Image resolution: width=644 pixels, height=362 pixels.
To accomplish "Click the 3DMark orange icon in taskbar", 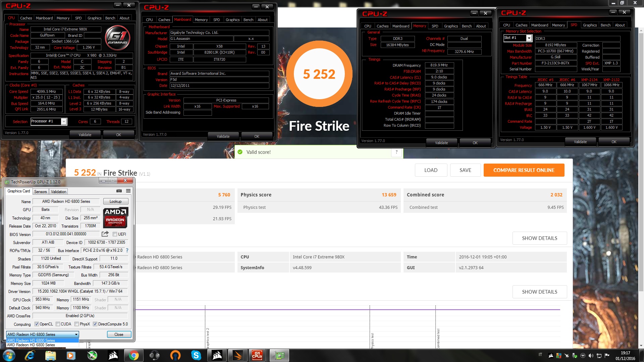I will [x=237, y=355].
